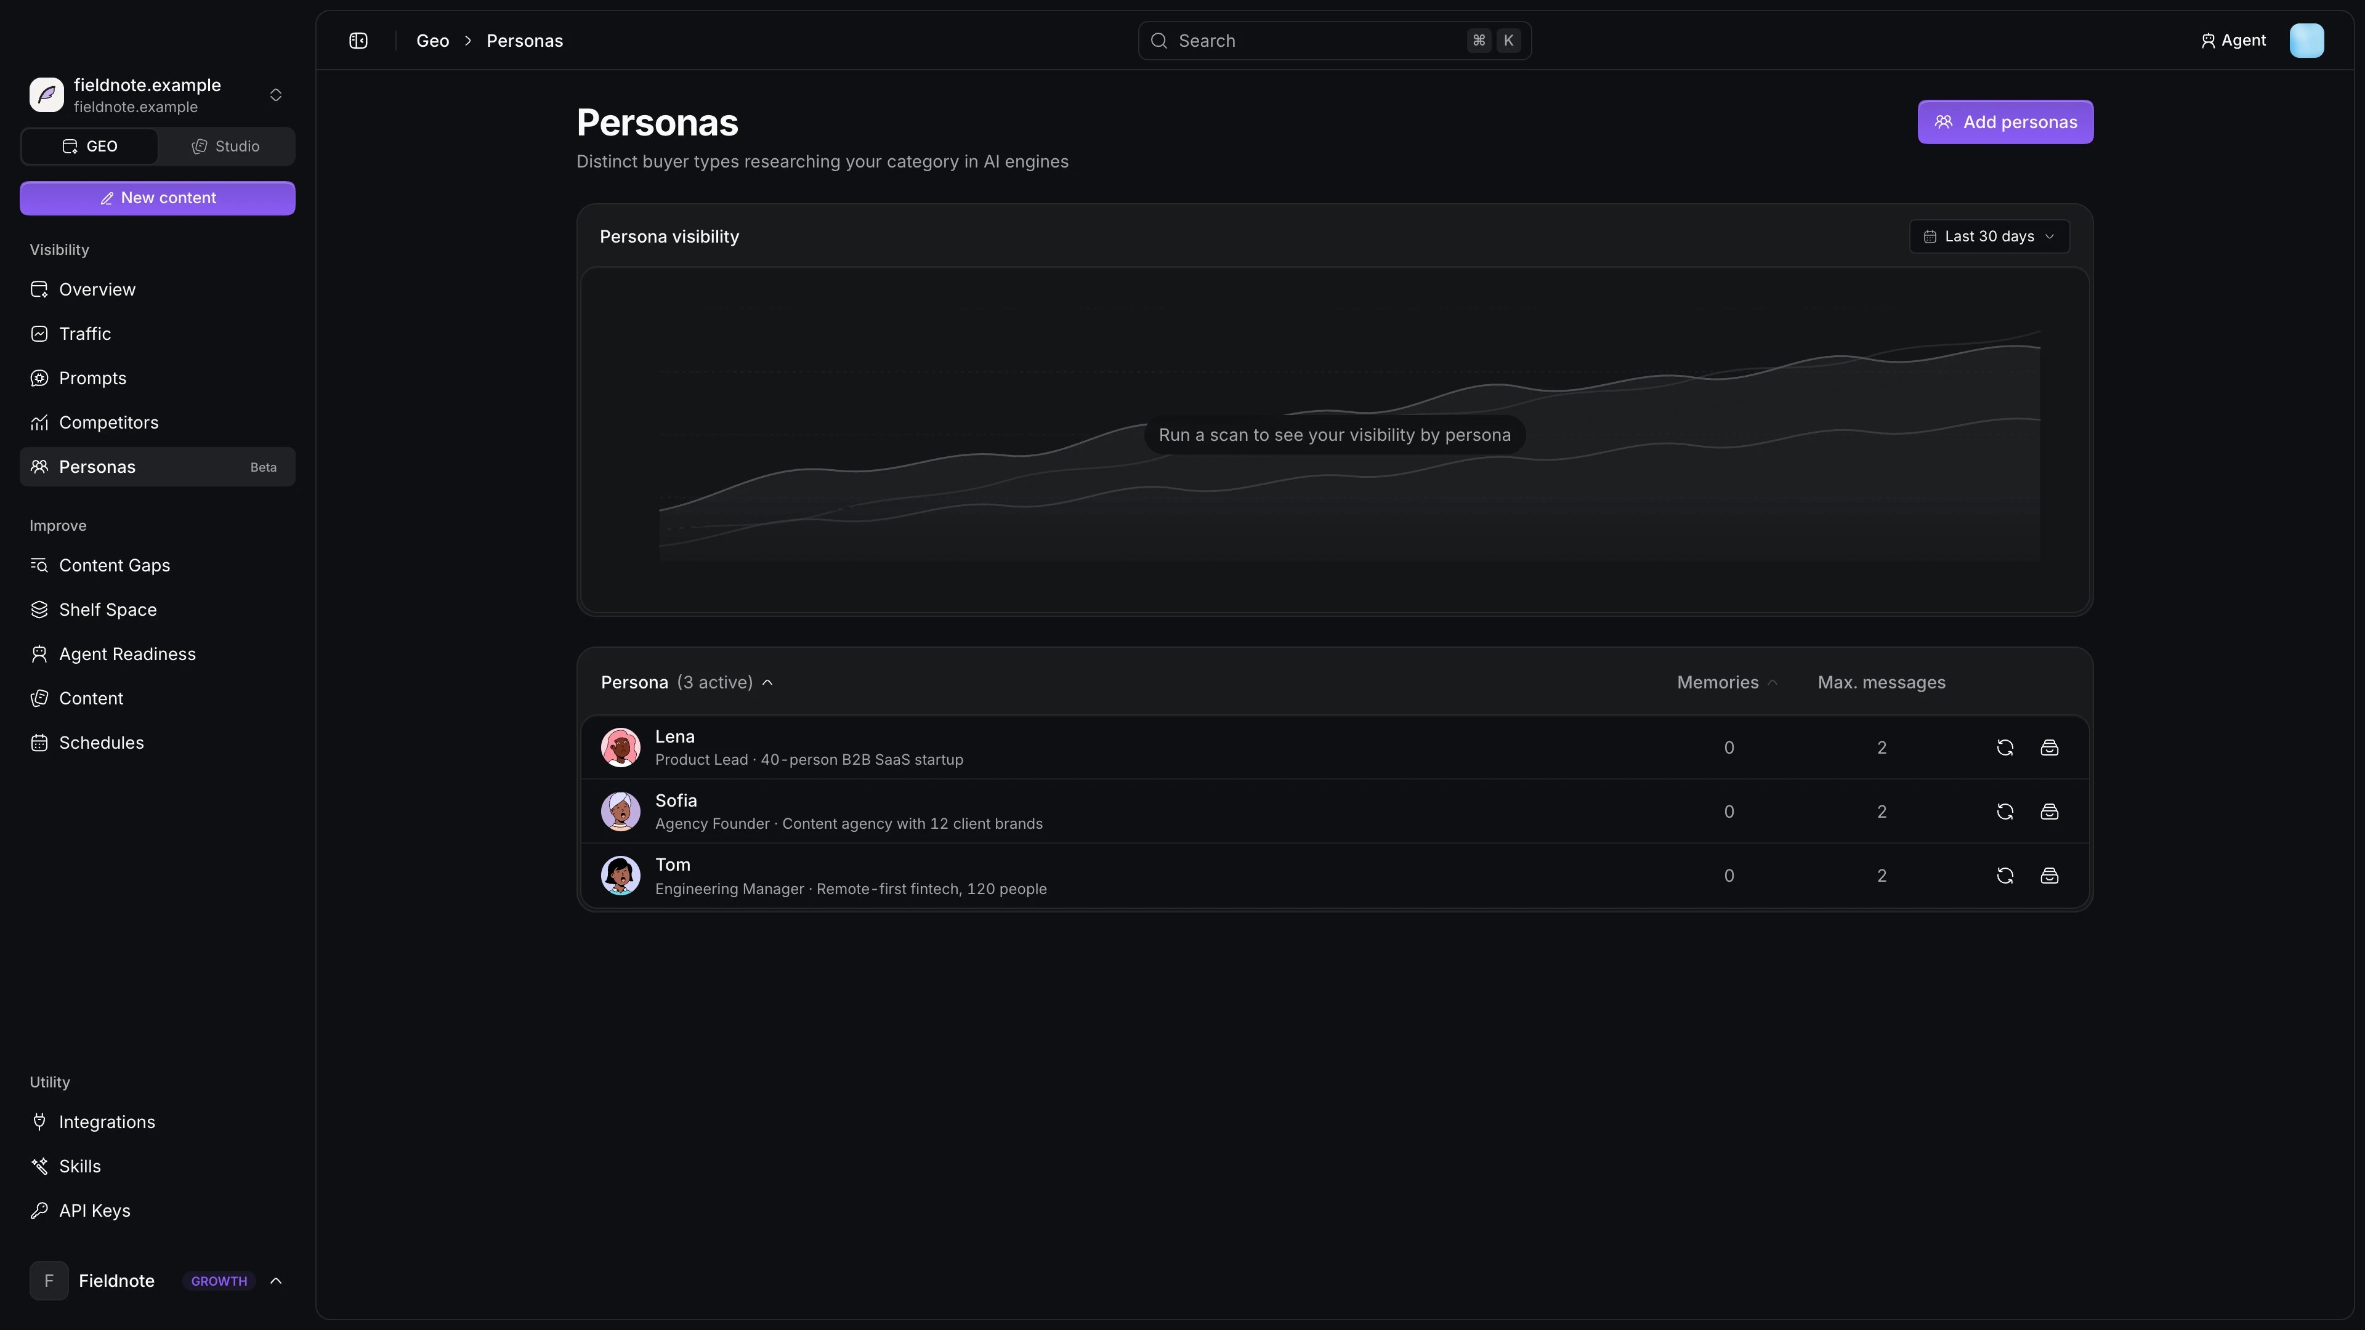Refresh the Tom persona row
This screenshot has width=2365, height=1330.
(x=2005, y=876)
